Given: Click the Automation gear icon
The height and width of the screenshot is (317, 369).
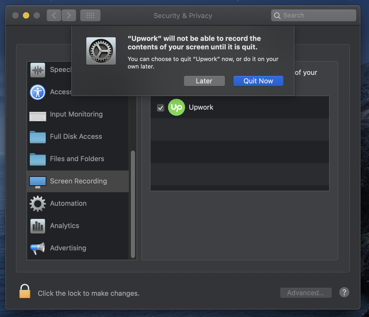Looking at the screenshot, I should pyautogui.click(x=38, y=204).
